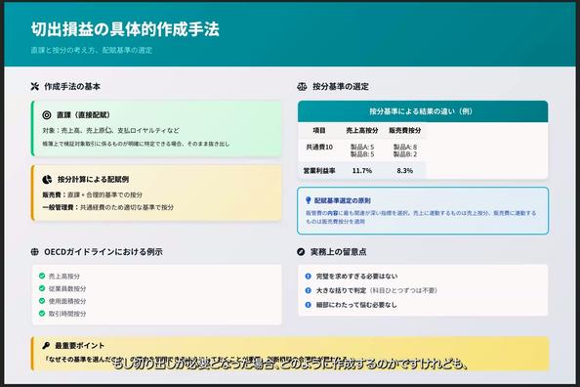Screen dimensions: 580x387
Task: Click the 使用面積按分 list item
Action: [x=67, y=301]
